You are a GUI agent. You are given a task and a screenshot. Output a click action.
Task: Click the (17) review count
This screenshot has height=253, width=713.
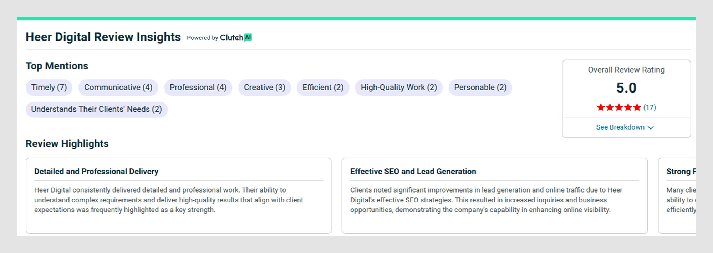pyautogui.click(x=650, y=107)
